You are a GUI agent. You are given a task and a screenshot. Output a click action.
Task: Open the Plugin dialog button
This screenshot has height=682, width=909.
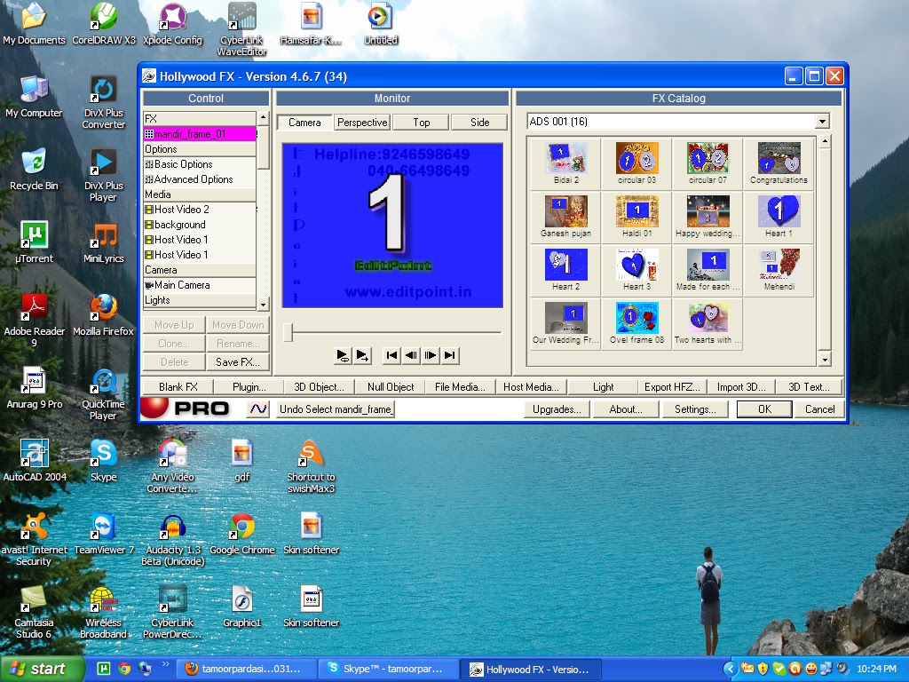(x=249, y=387)
